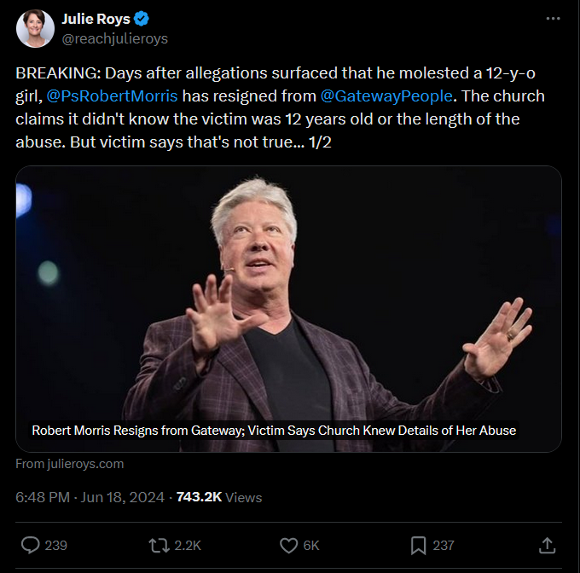This screenshot has width=580, height=573.
Task: Open Julie Roys' profile avatar
Action: (36, 29)
